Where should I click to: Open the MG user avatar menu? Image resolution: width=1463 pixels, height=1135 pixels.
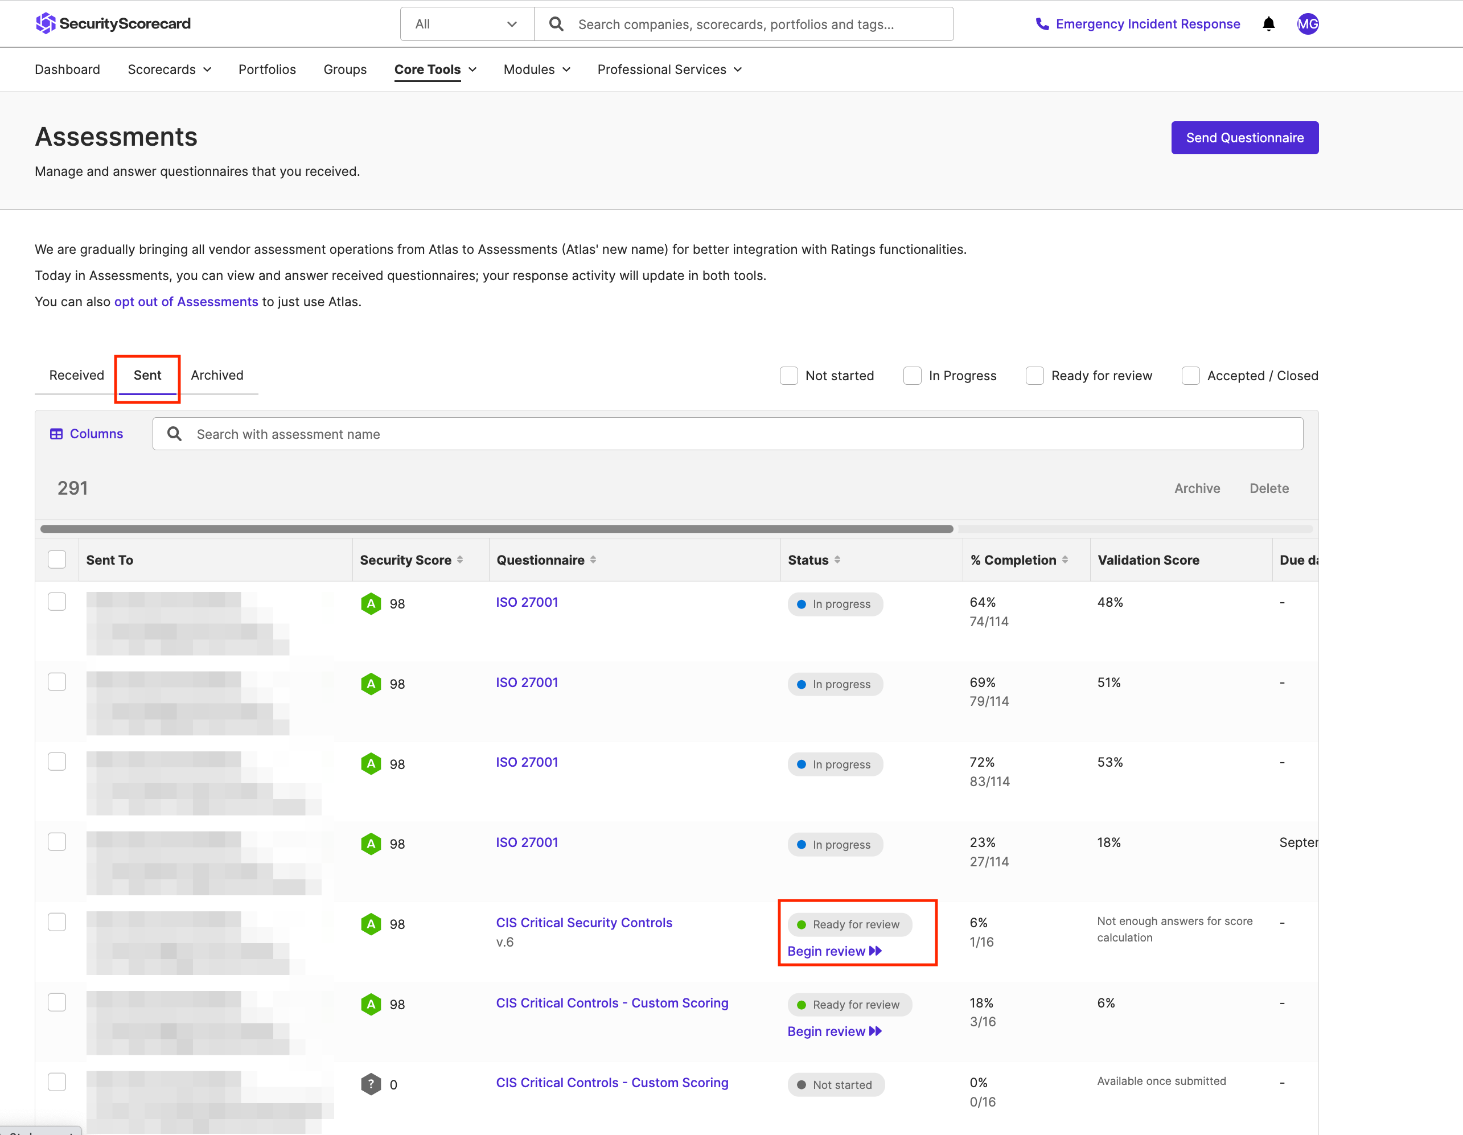[x=1308, y=24]
